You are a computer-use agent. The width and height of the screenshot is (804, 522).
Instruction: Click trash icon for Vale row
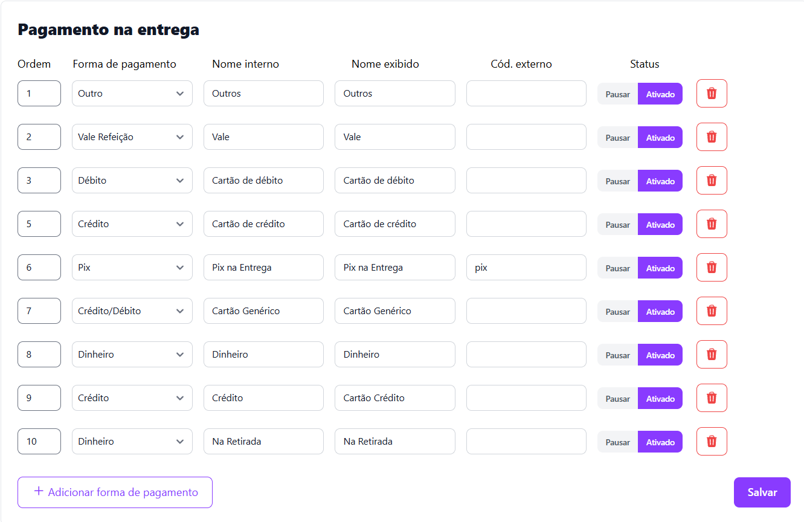click(712, 137)
